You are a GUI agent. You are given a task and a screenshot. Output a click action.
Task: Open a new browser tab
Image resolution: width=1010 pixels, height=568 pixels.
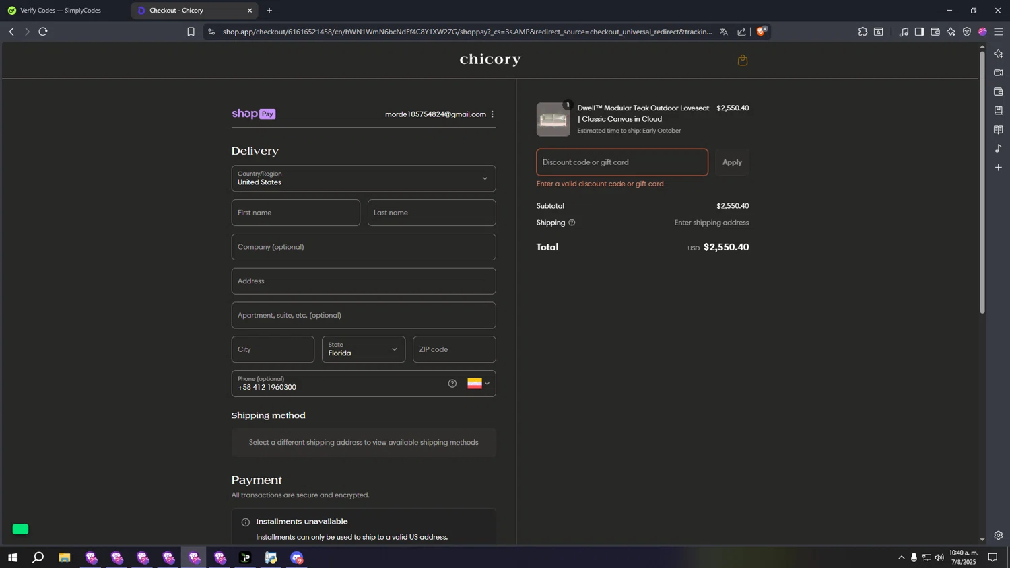coord(269,11)
